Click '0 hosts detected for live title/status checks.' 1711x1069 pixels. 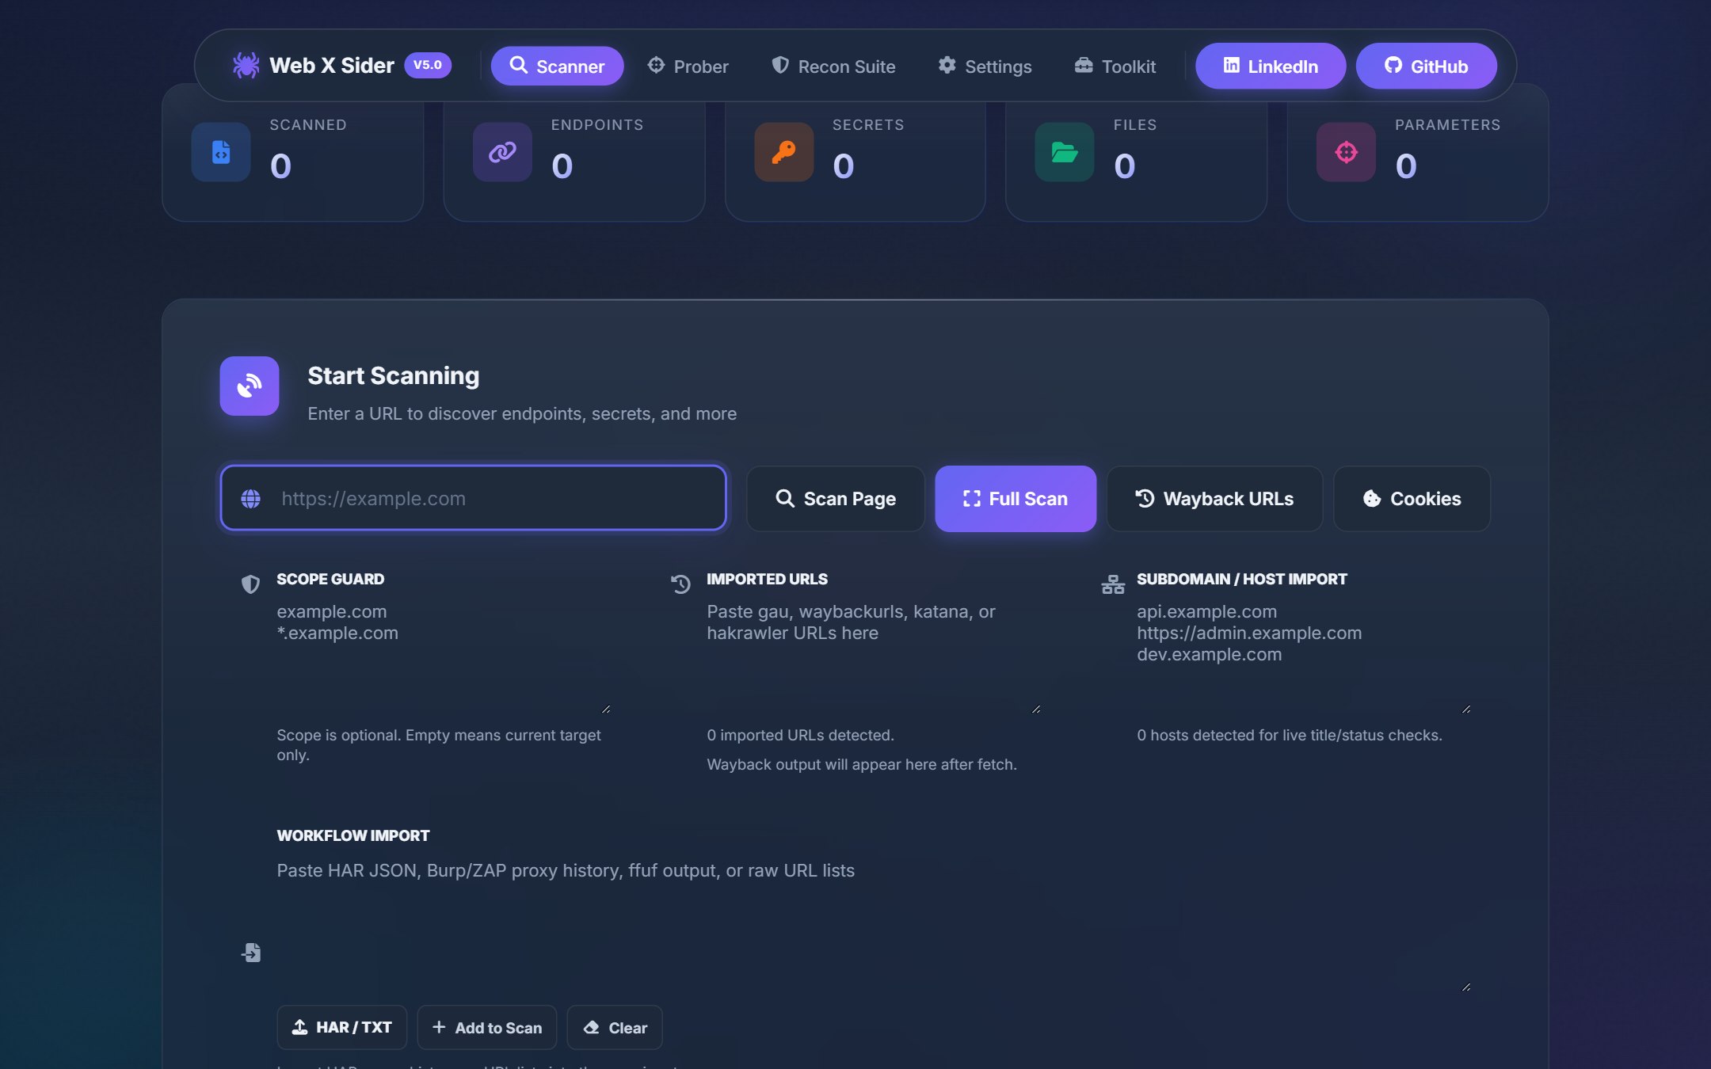[1290, 735]
